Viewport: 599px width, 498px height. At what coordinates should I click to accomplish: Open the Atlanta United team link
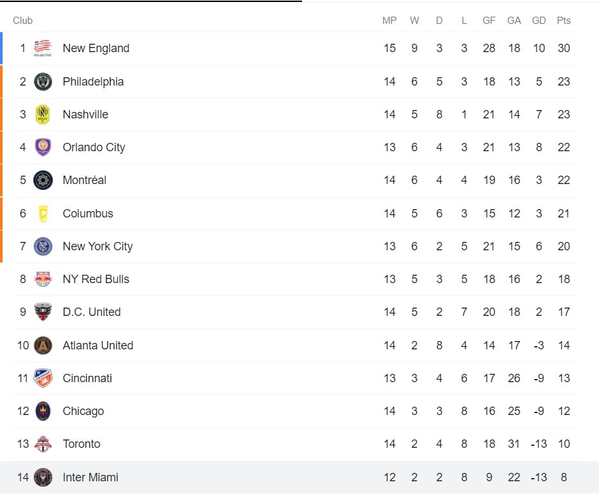[98, 346]
